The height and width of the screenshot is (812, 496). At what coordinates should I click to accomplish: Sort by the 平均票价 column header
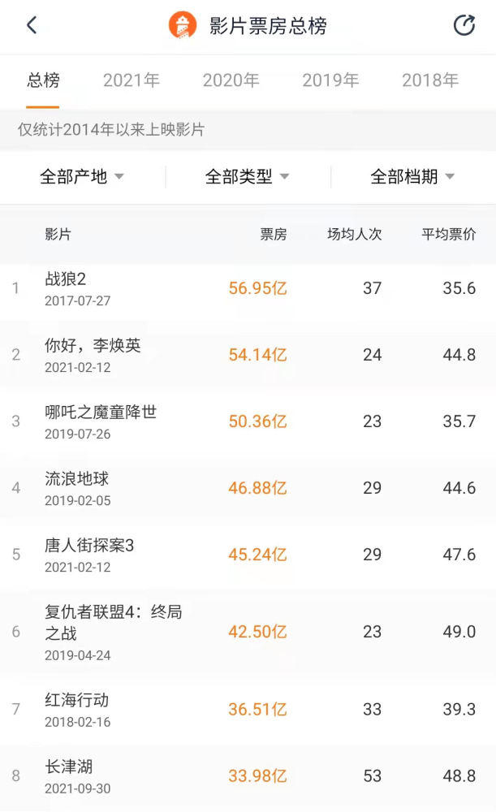(x=448, y=235)
